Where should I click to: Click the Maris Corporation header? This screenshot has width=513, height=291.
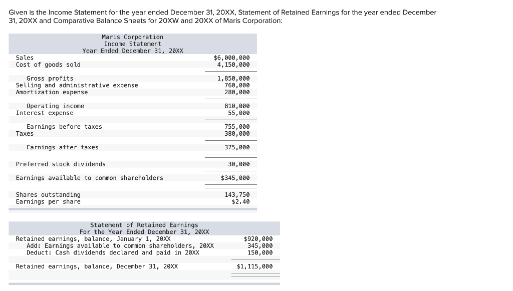pos(132,37)
